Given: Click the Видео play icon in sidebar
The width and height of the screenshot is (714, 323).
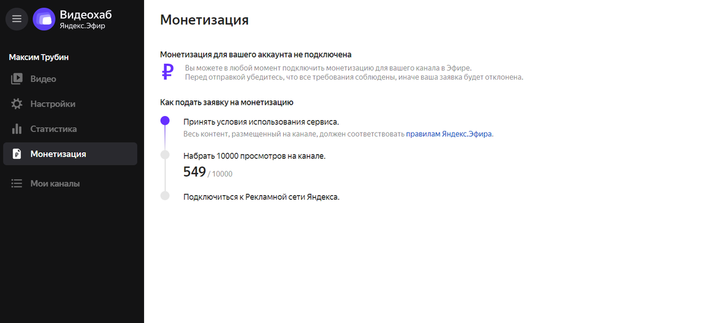Looking at the screenshot, I should [17, 79].
